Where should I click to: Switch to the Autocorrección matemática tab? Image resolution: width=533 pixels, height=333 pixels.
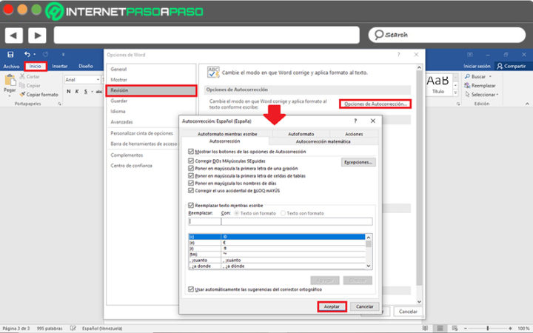(324, 141)
